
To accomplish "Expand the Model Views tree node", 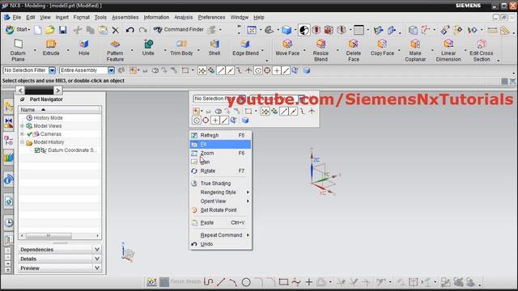I will (22, 126).
